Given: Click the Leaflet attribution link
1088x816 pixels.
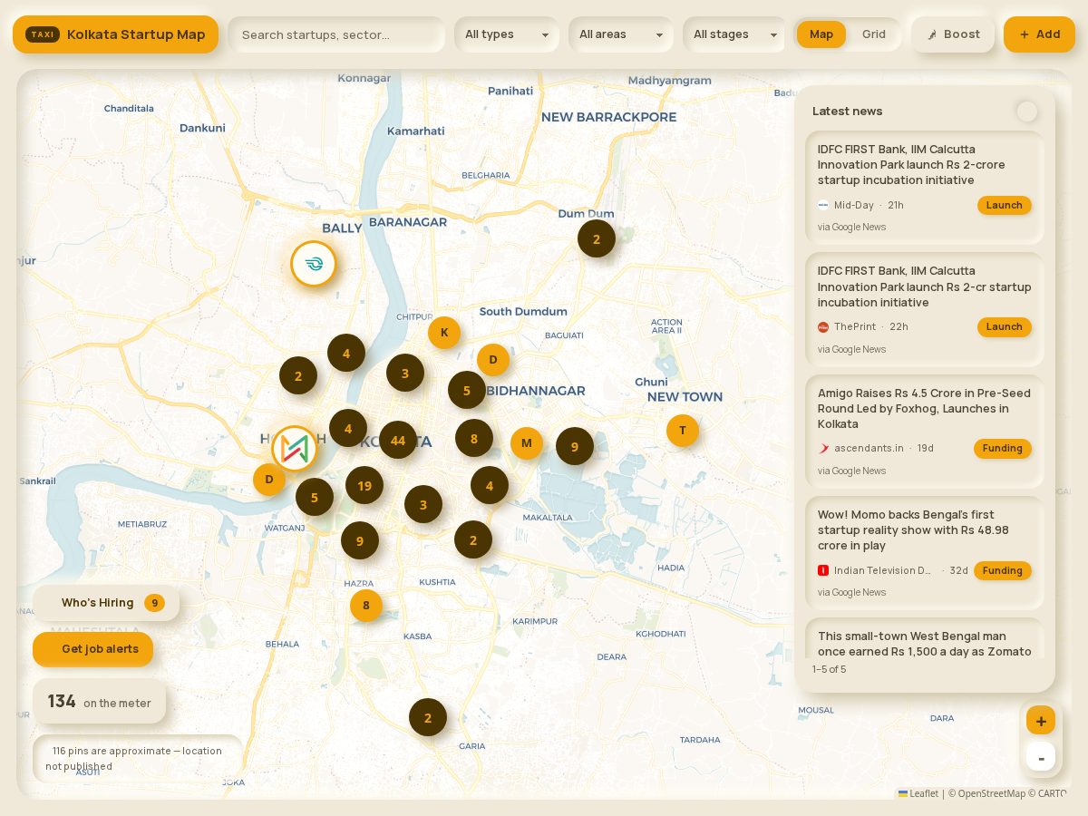Looking at the screenshot, I should click(918, 793).
